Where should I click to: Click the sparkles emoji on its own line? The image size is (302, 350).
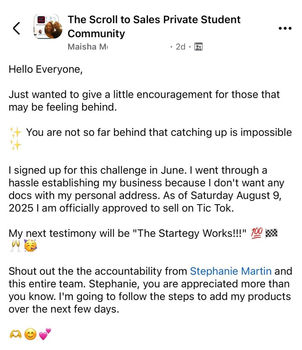tap(15, 145)
